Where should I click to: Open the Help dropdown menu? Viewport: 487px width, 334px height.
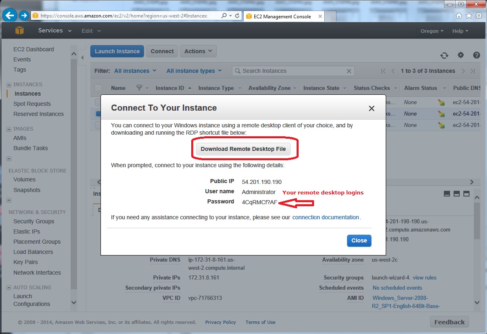click(x=460, y=31)
